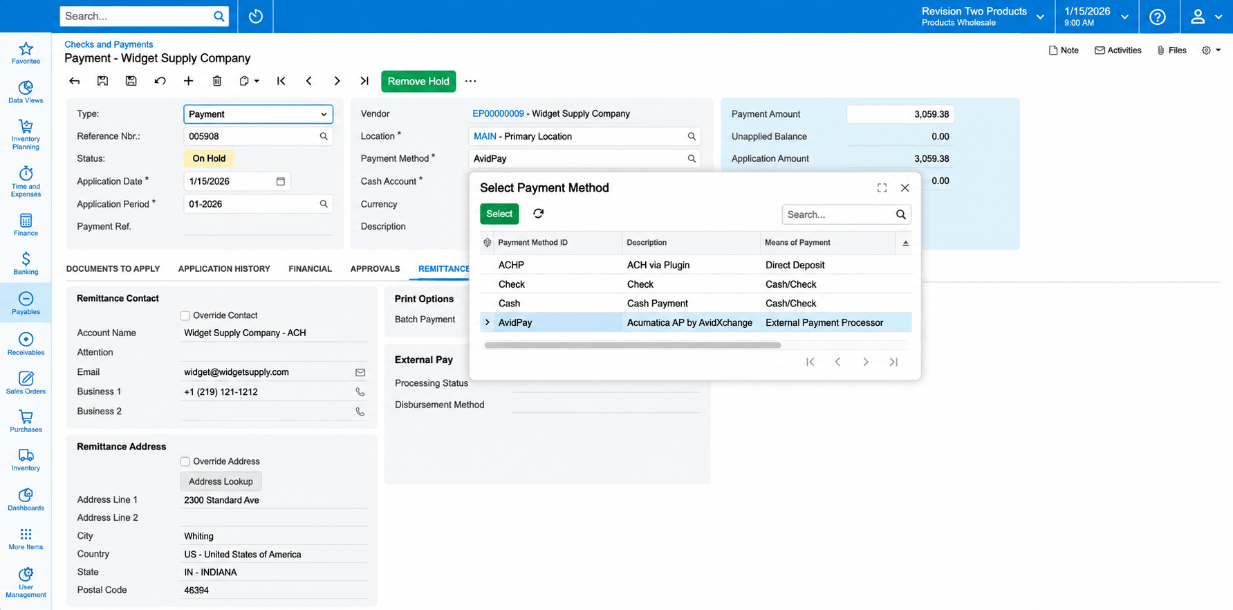The height and width of the screenshot is (610, 1233).
Task: Click the payment method Search field
Action: (x=846, y=214)
